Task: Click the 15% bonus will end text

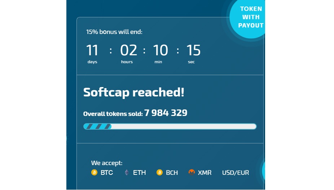Action: 114,32
